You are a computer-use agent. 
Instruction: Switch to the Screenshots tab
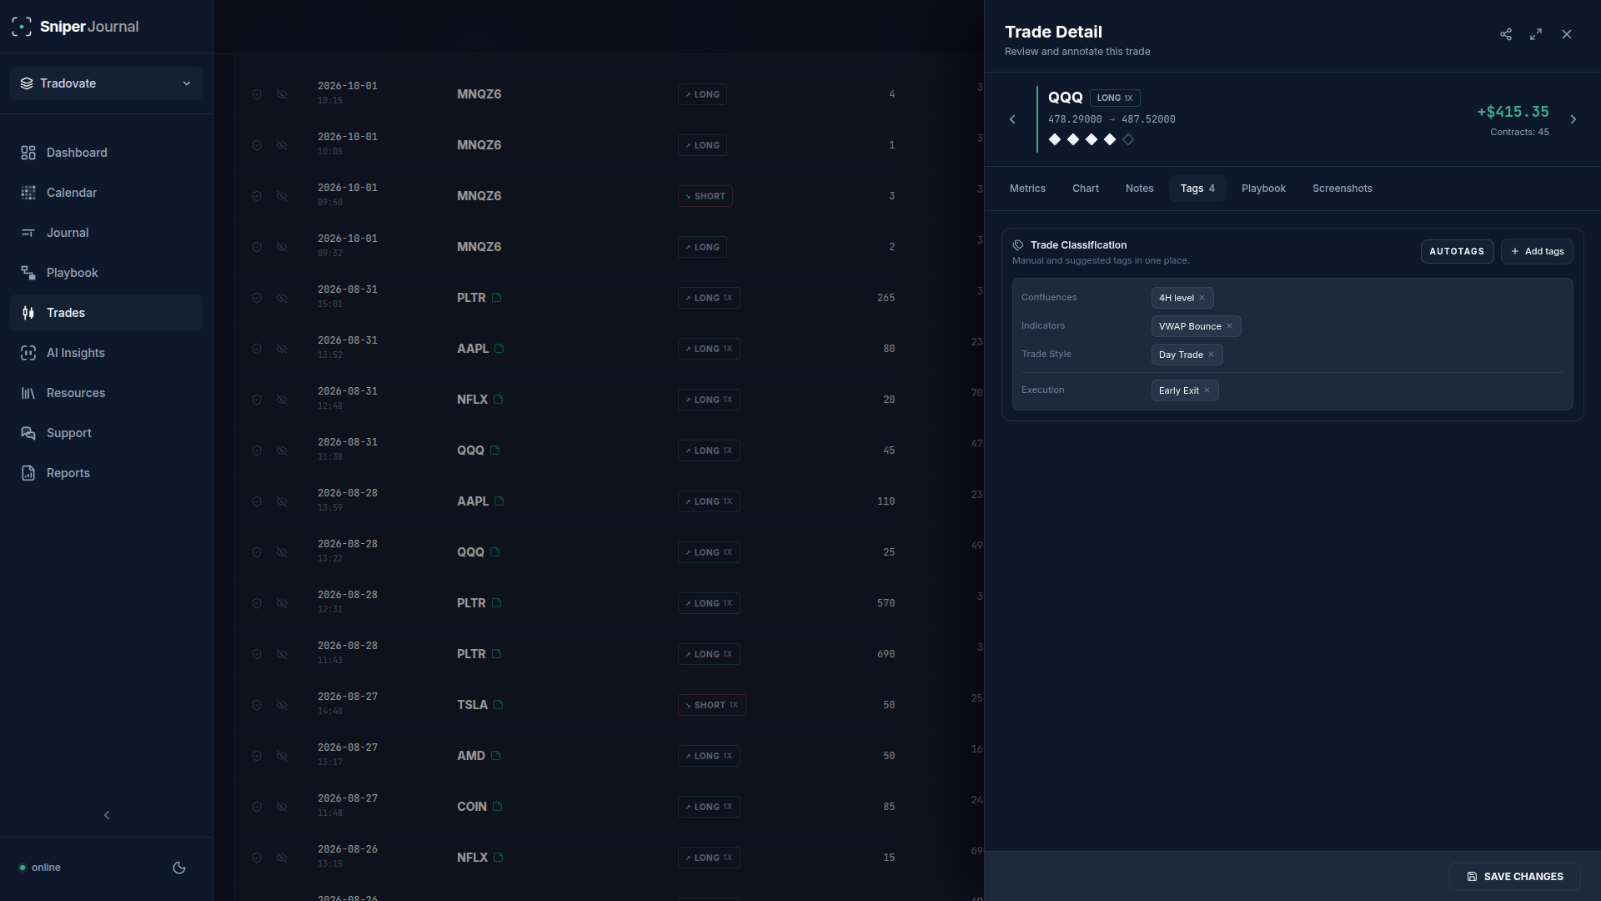click(1342, 189)
